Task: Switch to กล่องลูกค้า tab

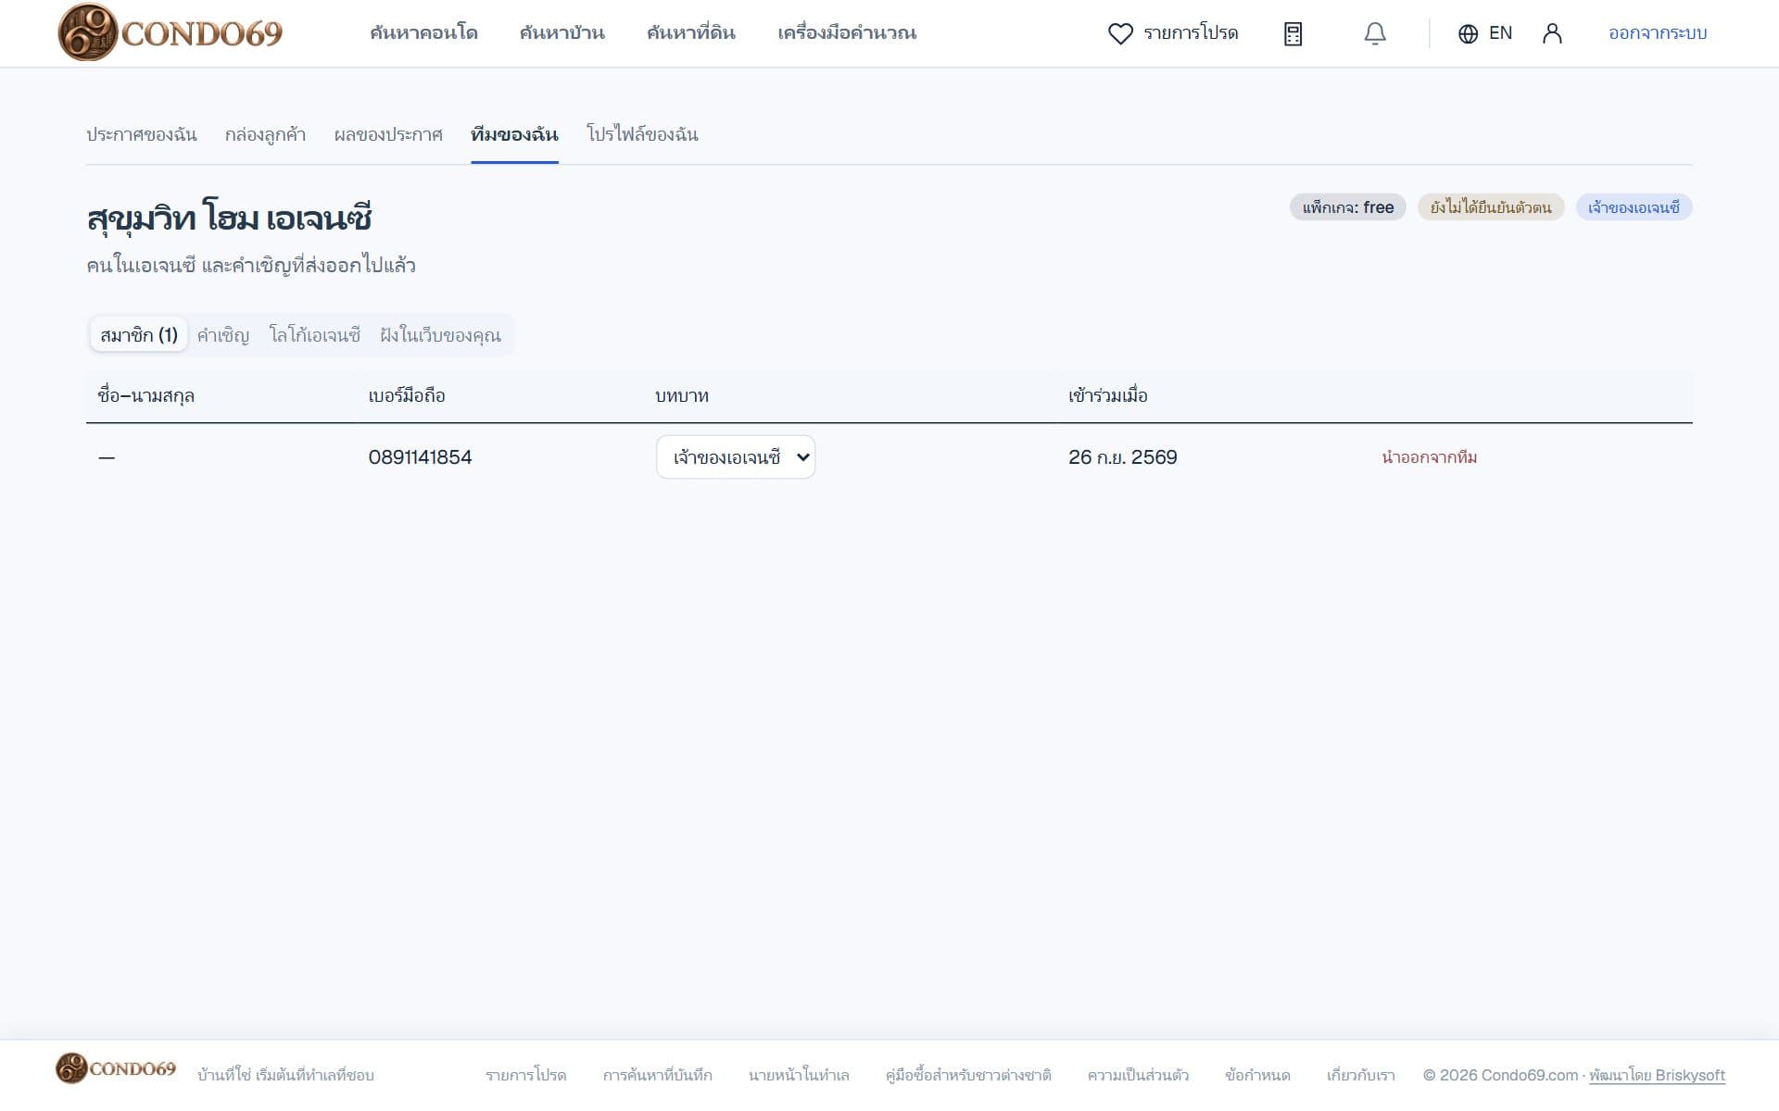Action: pyautogui.click(x=265, y=134)
